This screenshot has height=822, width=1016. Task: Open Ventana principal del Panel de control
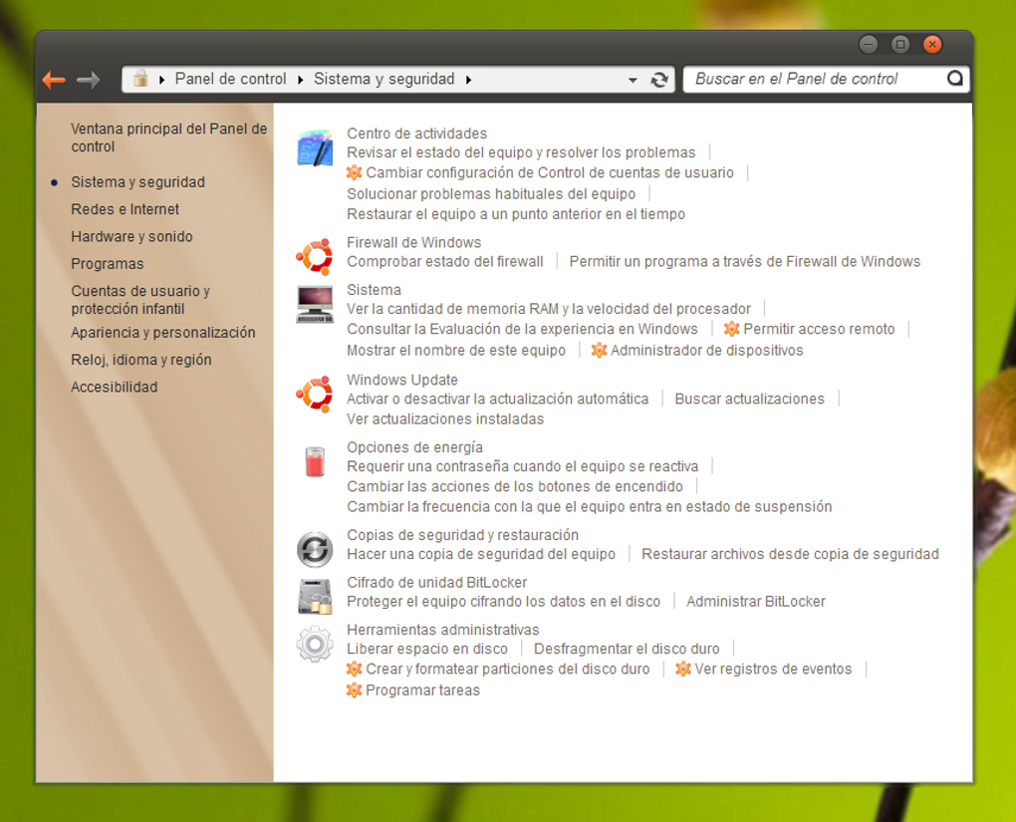[168, 137]
